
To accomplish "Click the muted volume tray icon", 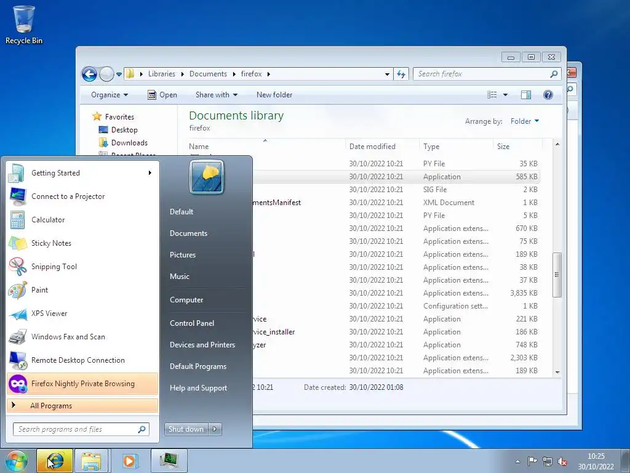I will pyautogui.click(x=562, y=461).
